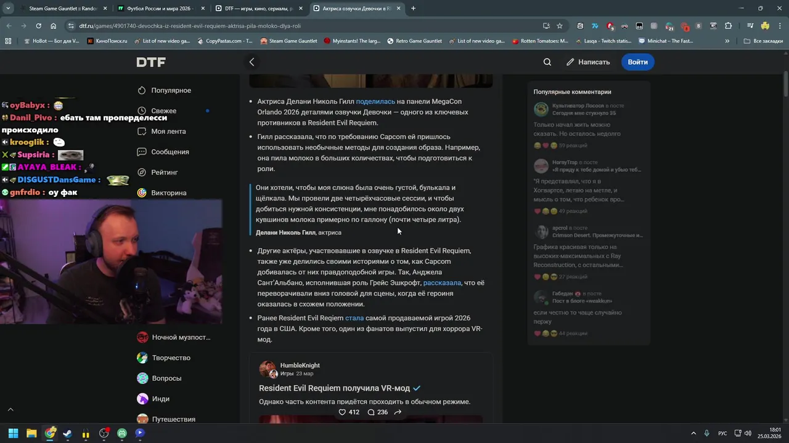This screenshot has width=789, height=443.
Task: Open HumbleKnight author profile
Action: [300, 365]
